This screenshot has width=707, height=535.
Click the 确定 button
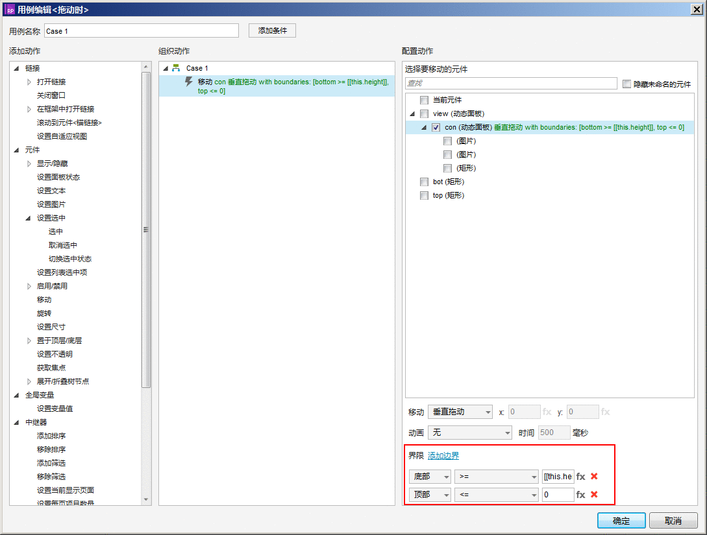621,521
